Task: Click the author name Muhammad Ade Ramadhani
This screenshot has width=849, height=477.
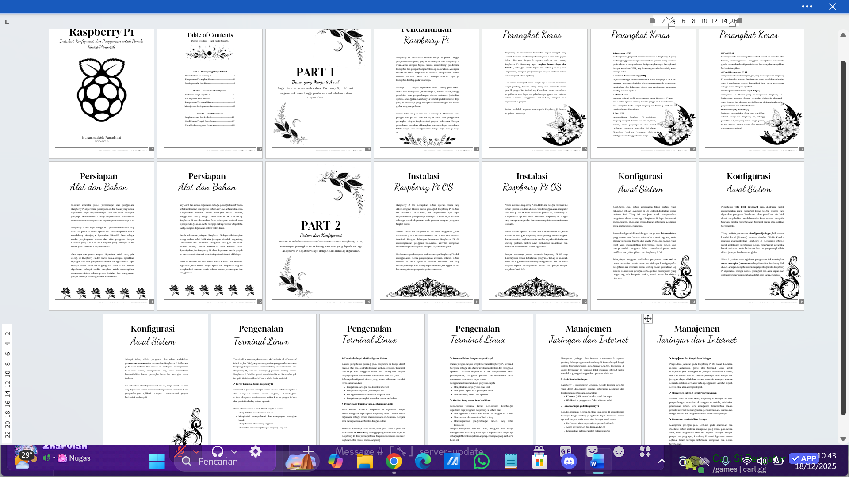Action: coord(101,137)
